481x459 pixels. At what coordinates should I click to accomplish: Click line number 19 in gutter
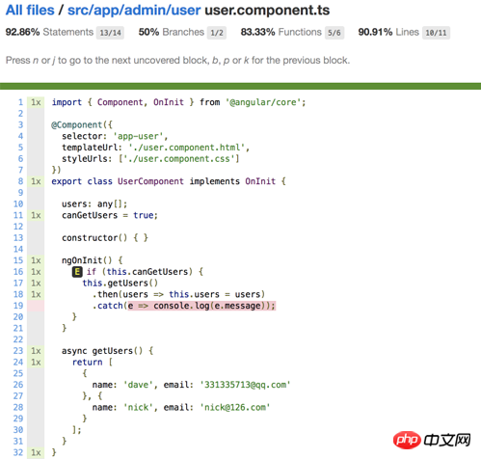[18, 306]
